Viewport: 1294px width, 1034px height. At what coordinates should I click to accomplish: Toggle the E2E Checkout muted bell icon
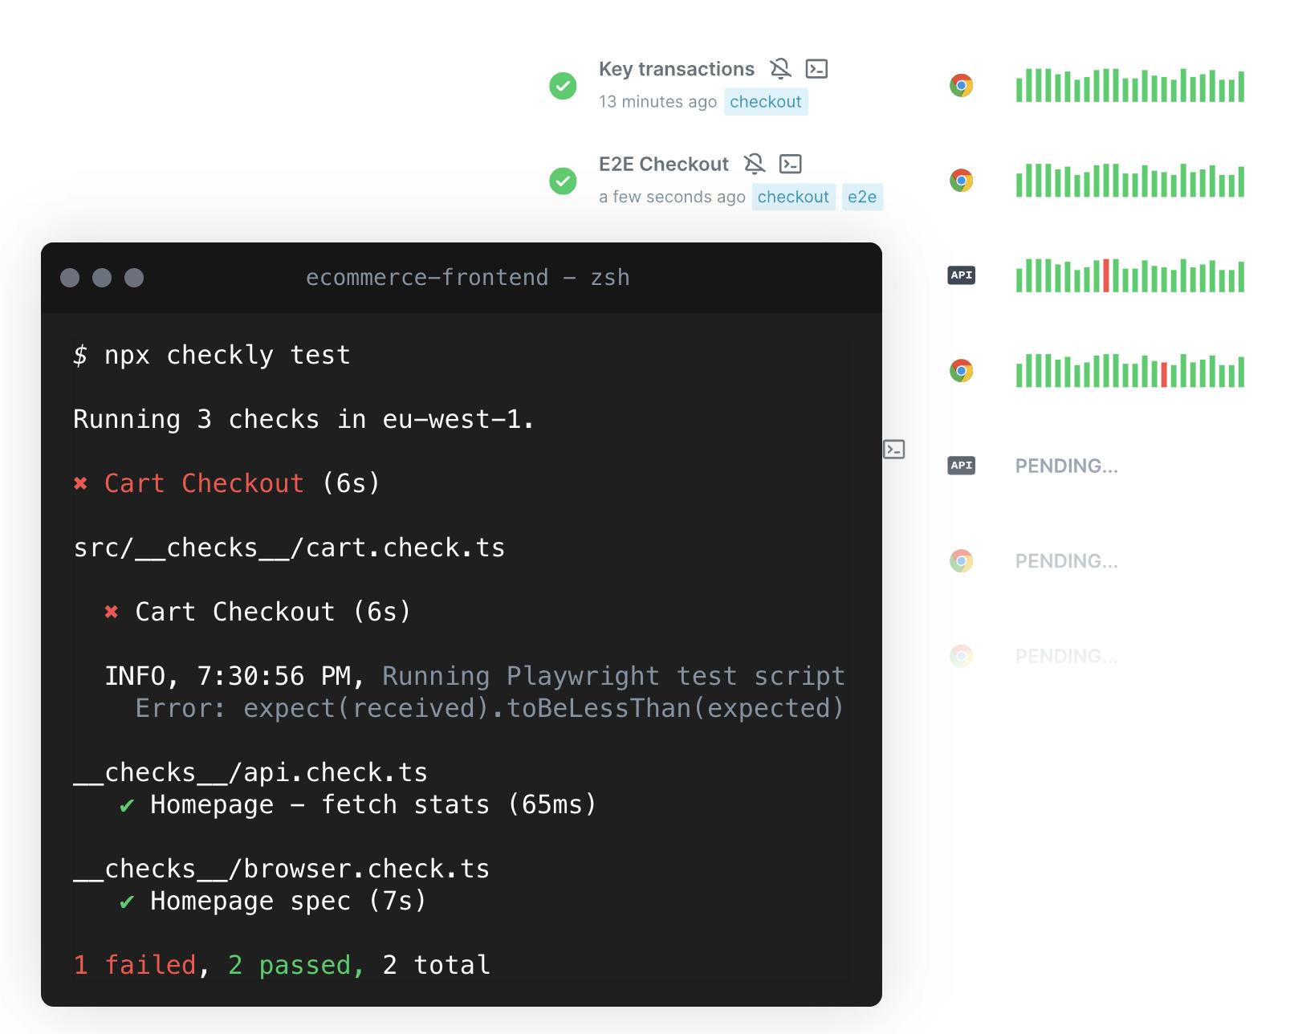[x=755, y=165]
